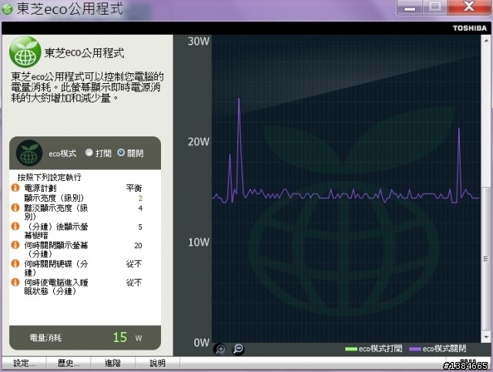The width and height of the screenshot is (493, 372).
Task: Click the green eco模式打開 legend swatch
Action: (x=351, y=349)
